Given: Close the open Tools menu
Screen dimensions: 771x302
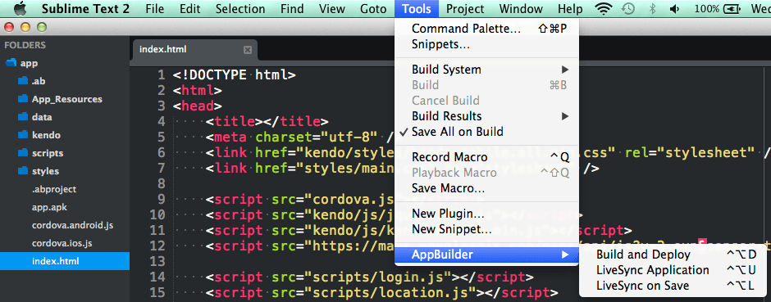Looking at the screenshot, I should pyautogui.click(x=417, y=9).
